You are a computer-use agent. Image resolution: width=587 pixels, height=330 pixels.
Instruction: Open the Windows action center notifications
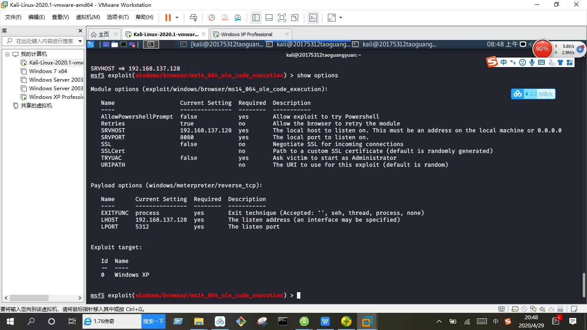(x=573, y=321)
